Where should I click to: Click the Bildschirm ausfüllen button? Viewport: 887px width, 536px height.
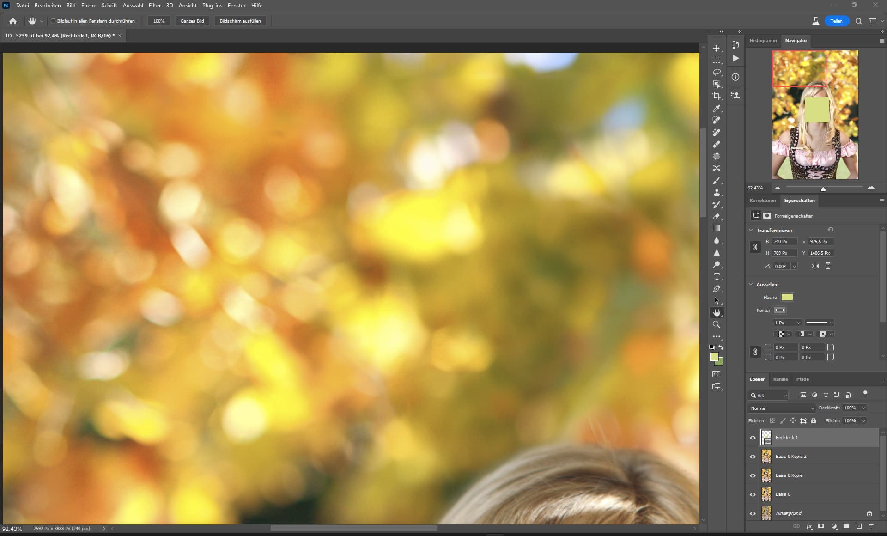pos(240,21)
